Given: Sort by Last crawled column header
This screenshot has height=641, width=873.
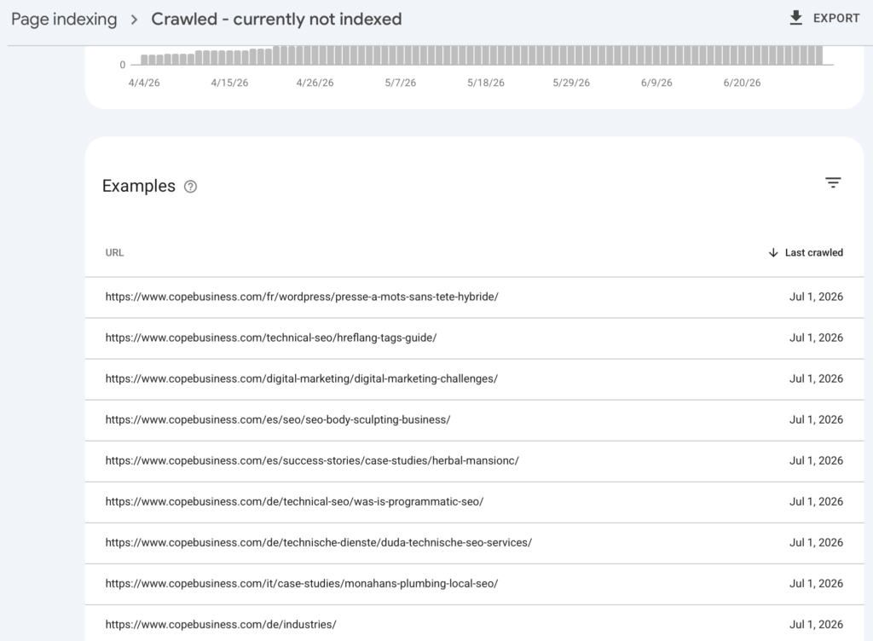Looking at the screenshot, I should 813,252.
